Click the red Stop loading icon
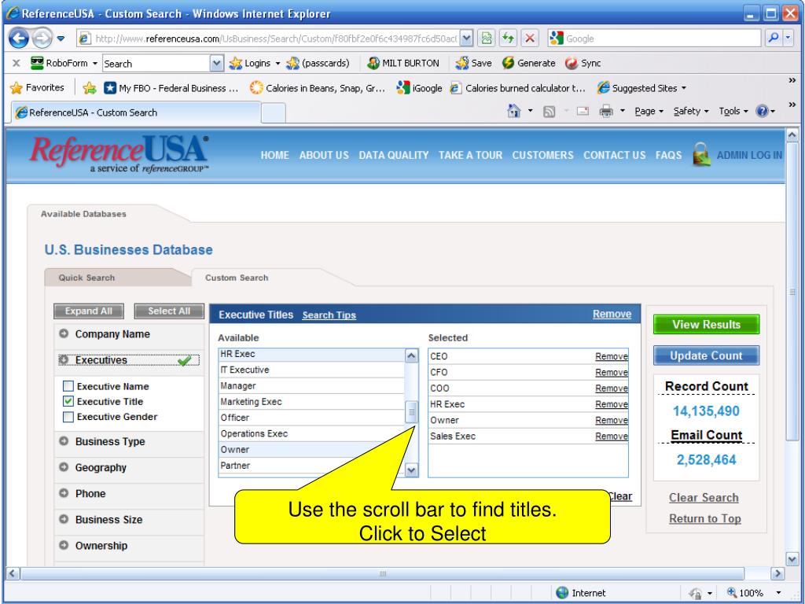805x604 pixels. (x=530, y=38)
